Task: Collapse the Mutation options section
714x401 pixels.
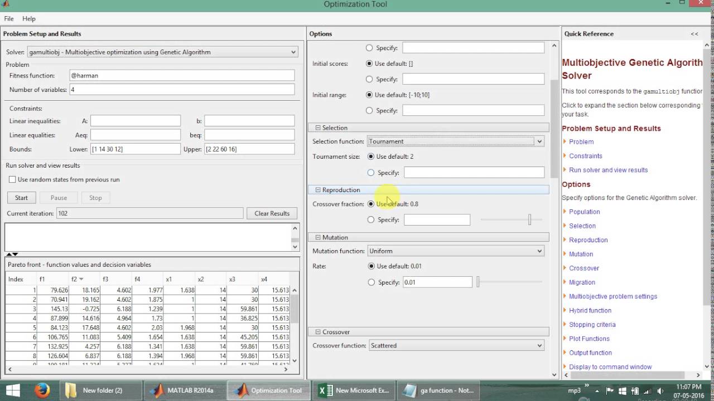Action: click(x=318, y=237)
